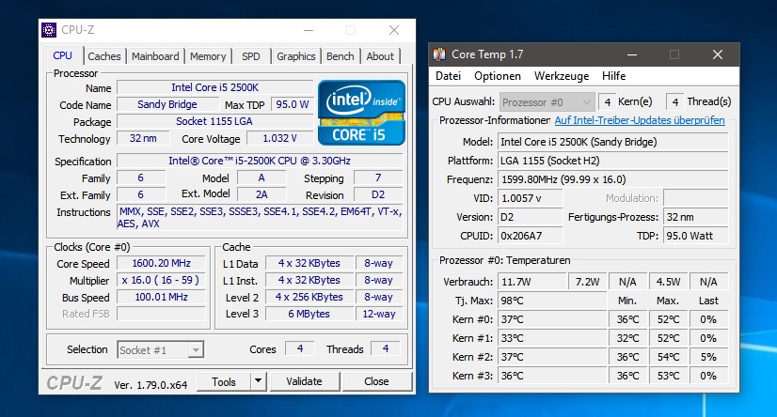777x417 pixels.
Task: Minimize the Core Temp window
Action: click(x=632, y=54)
